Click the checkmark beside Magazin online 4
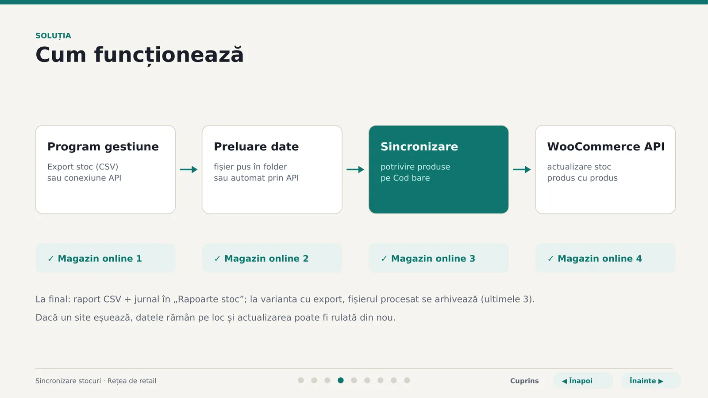The image size is (708, 398). [550, 259]
